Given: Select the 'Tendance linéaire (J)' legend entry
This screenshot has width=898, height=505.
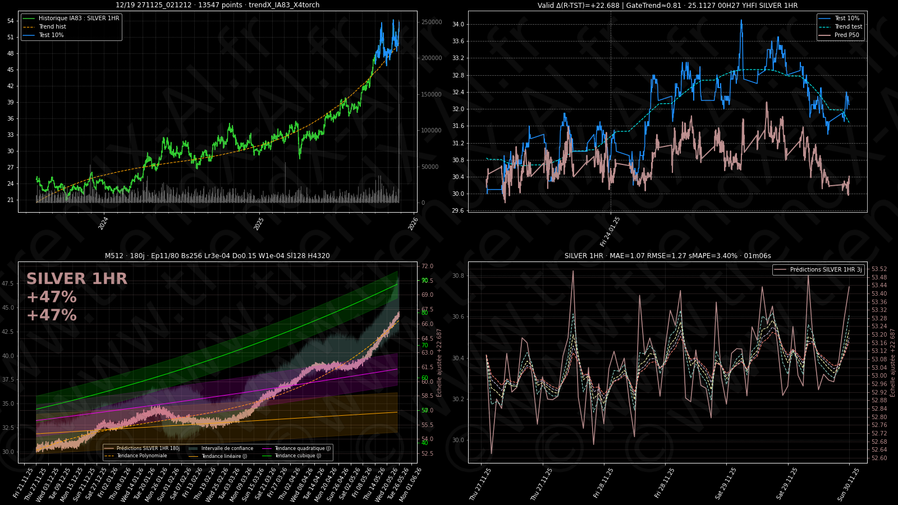Looking at the screenshot, I should point(224,456).
